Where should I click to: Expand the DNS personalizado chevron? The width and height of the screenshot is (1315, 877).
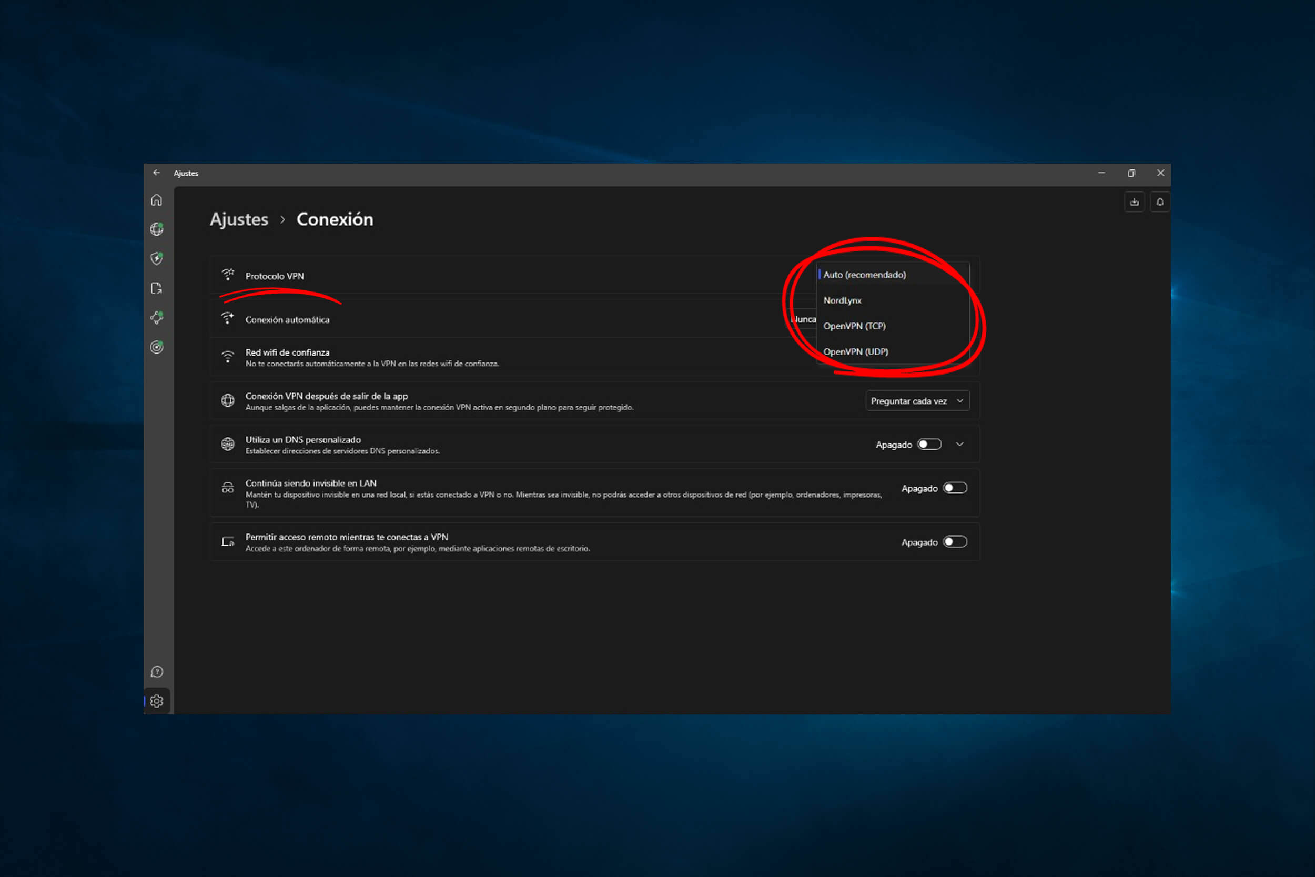pyautogui.click(x=959, y=444)
